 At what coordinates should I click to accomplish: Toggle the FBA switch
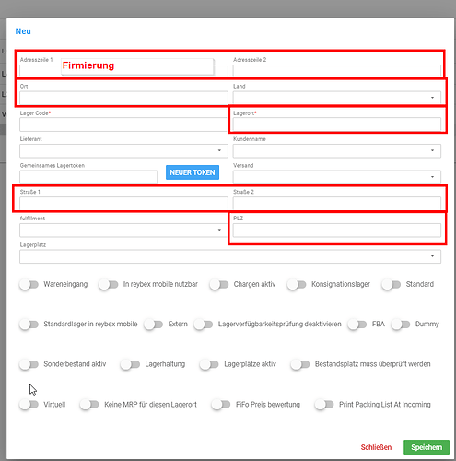pyautogui.click(x=357, y=325)
